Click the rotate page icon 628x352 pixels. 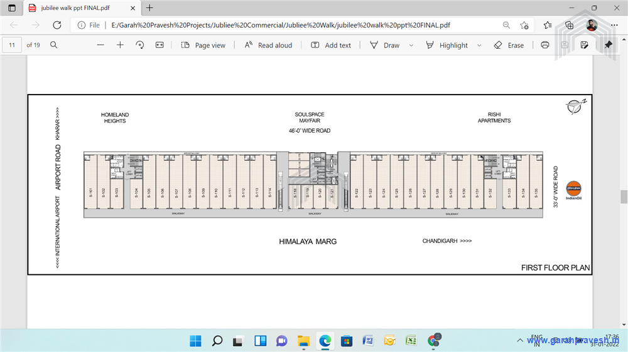pos(139,45)
